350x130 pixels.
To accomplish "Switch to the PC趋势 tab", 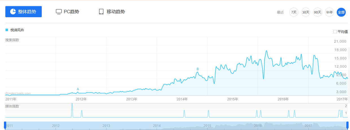I will (67, 12).
